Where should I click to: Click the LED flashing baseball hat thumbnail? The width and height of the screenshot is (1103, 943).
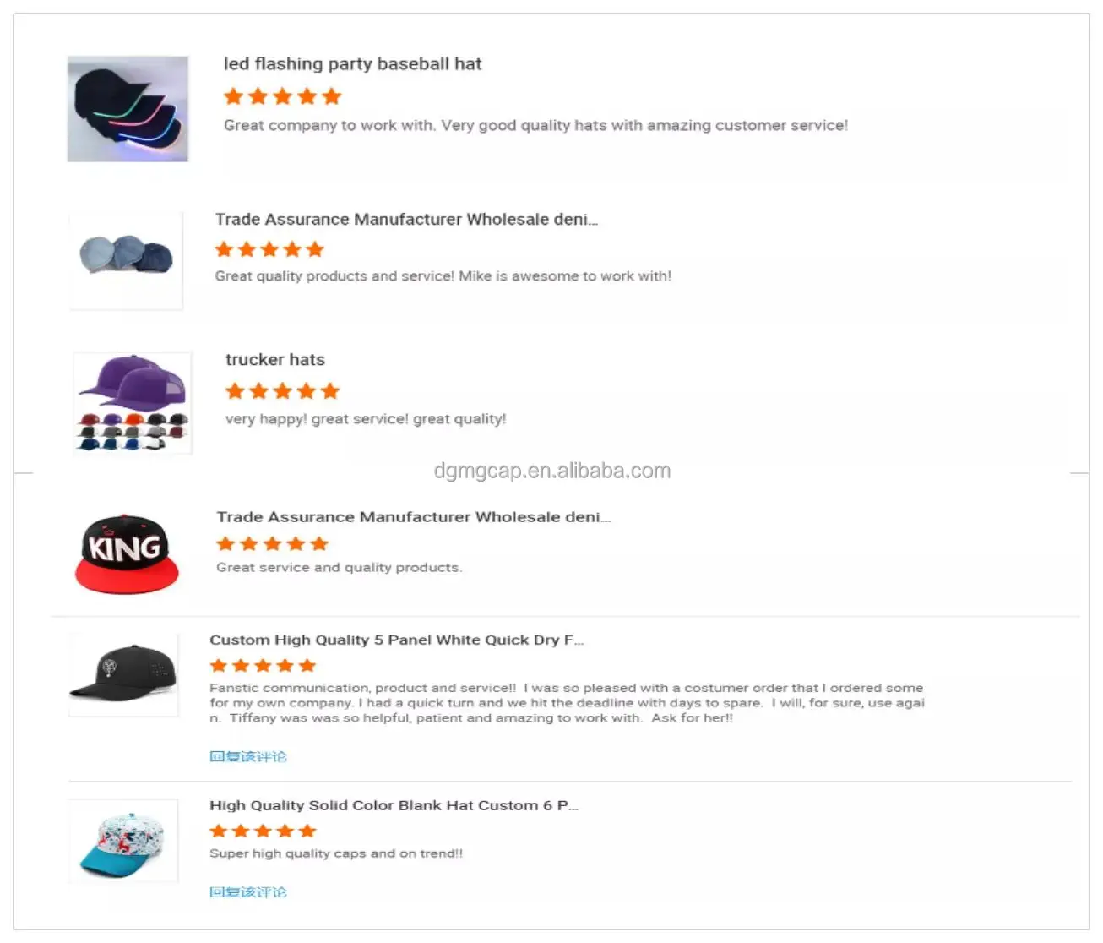(x=128, y=109)
